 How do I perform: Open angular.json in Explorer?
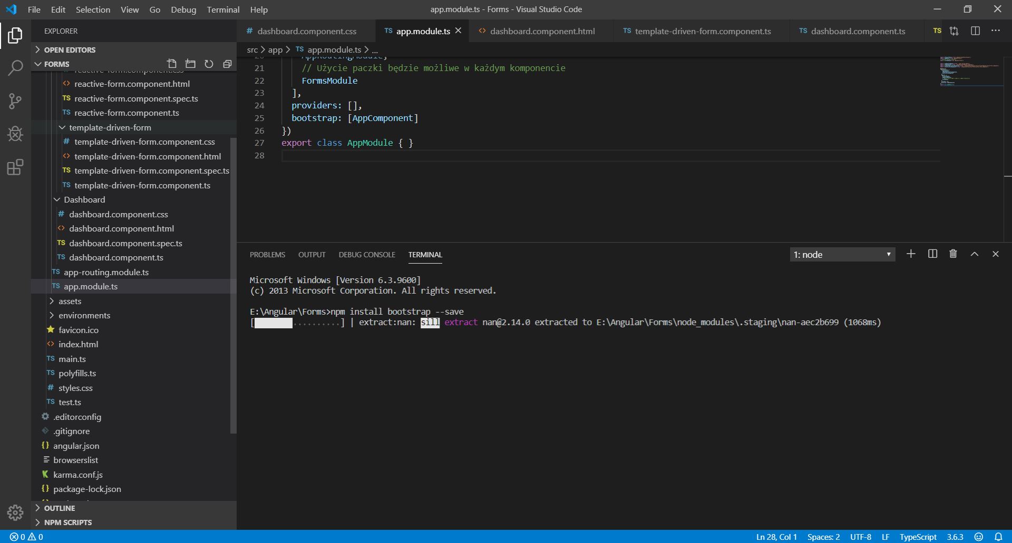tap(134, 446)
